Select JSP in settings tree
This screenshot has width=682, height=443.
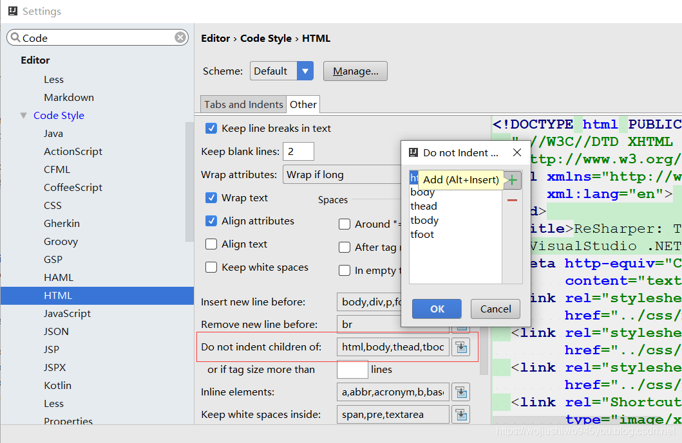[x=52, y=350]
